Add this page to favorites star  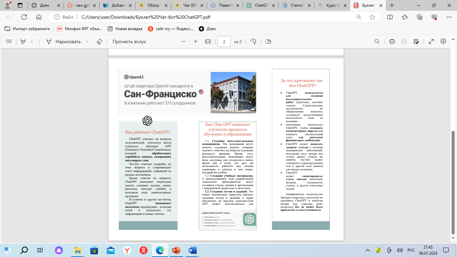tap(372, 17)
